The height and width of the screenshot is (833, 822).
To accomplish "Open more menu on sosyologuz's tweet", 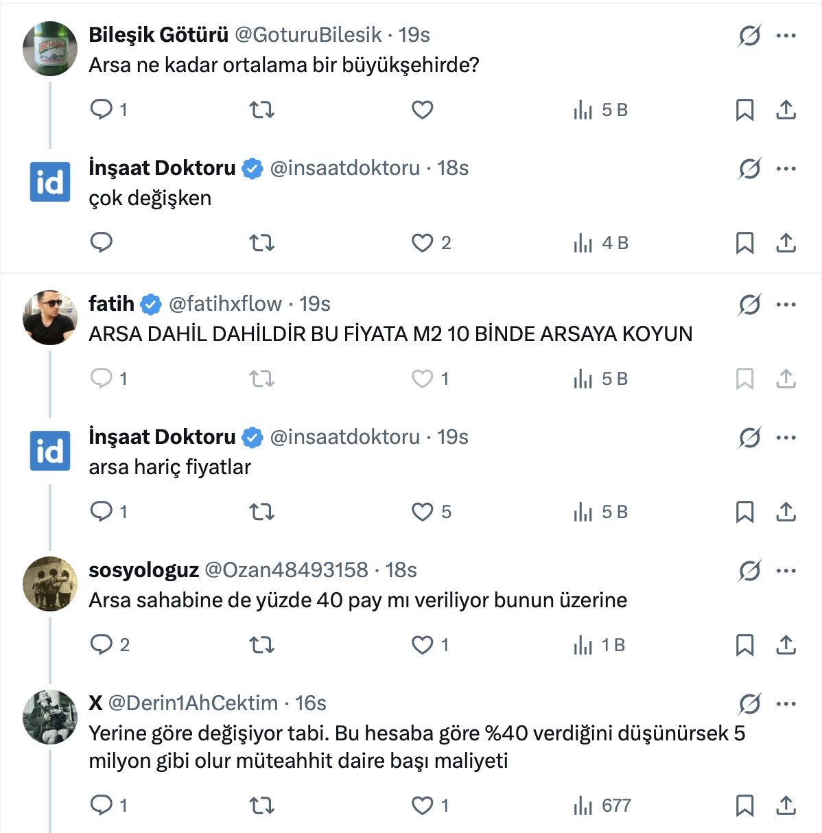I will 786,570.
